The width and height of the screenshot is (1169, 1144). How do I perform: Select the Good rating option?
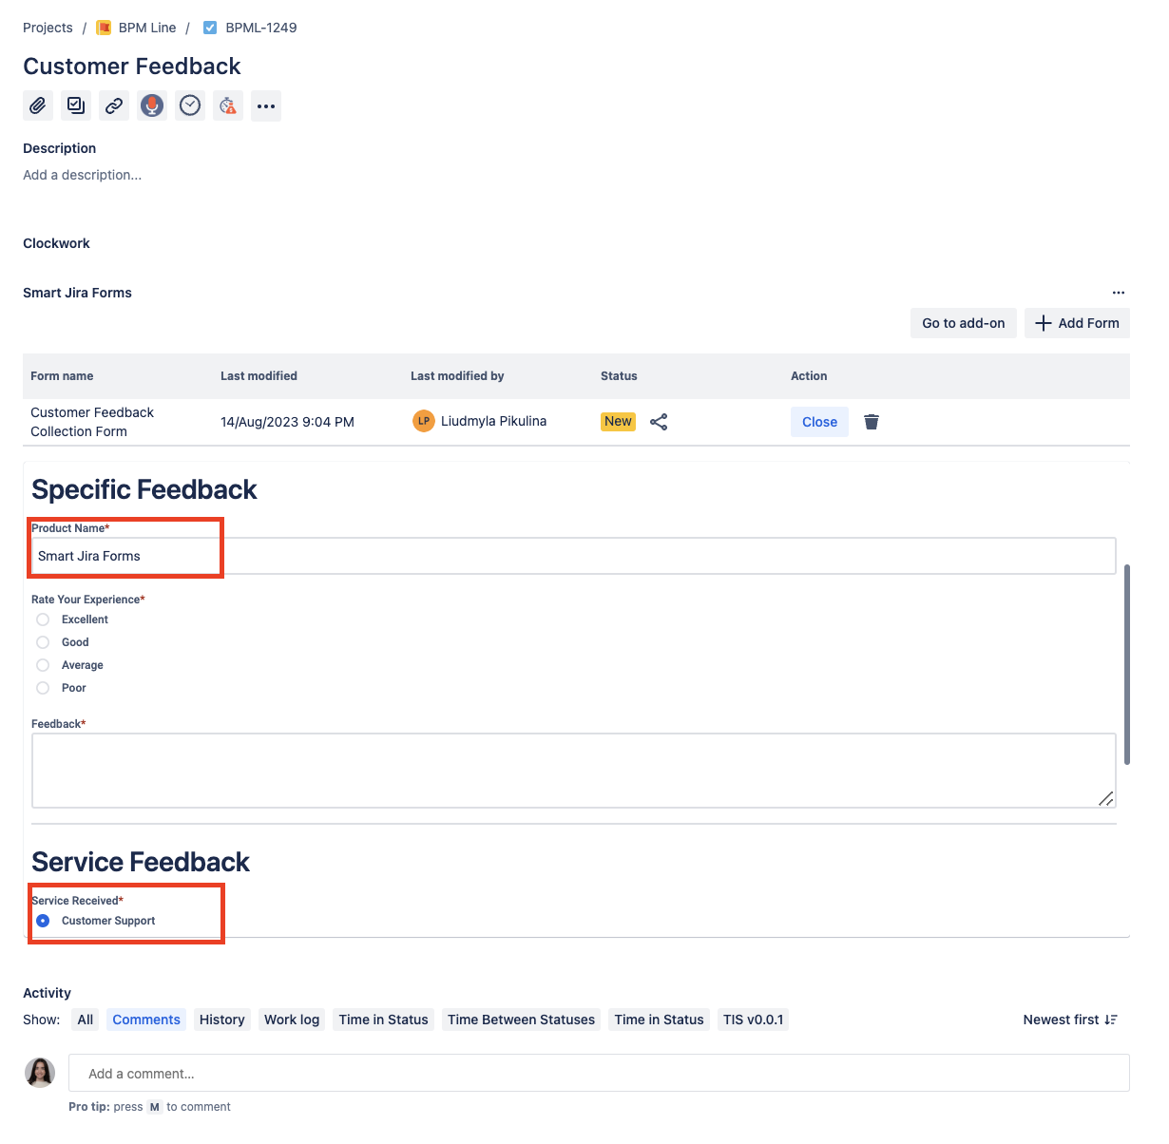(43, 642)
